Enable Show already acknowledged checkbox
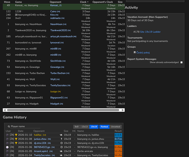 click(x=181, y=62)
